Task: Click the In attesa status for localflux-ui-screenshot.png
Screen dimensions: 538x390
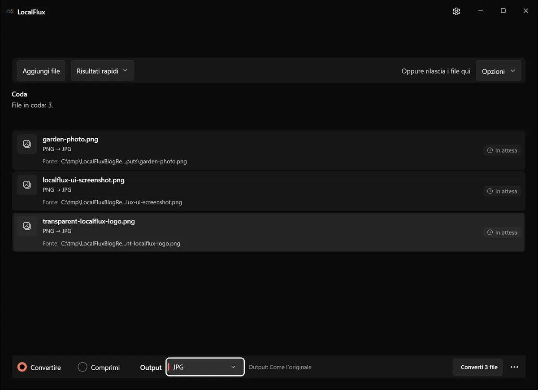Action: [502, 191]
